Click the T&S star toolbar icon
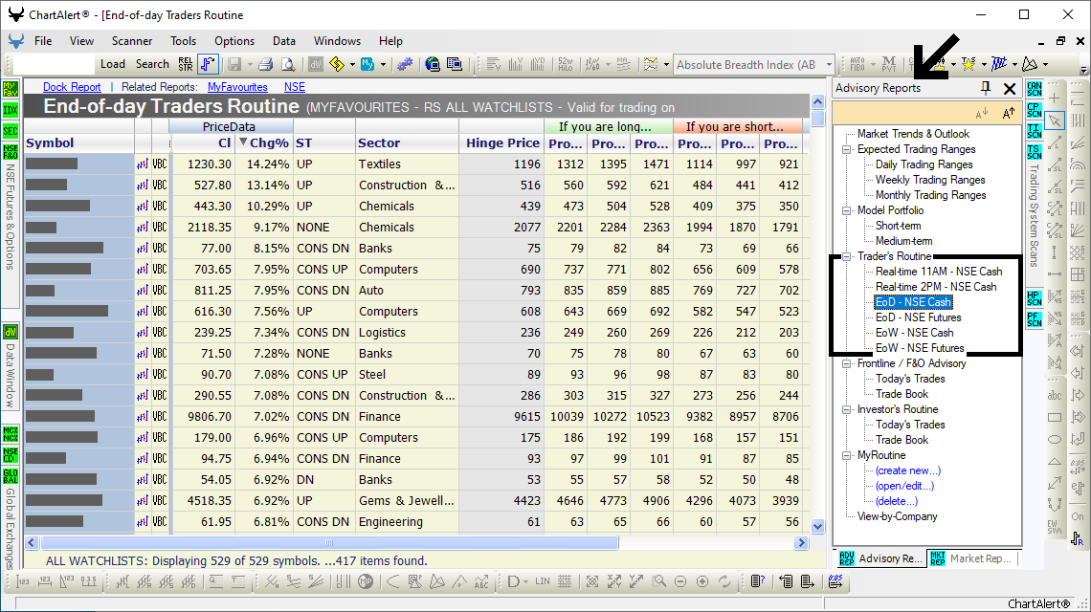 point(968,64)
